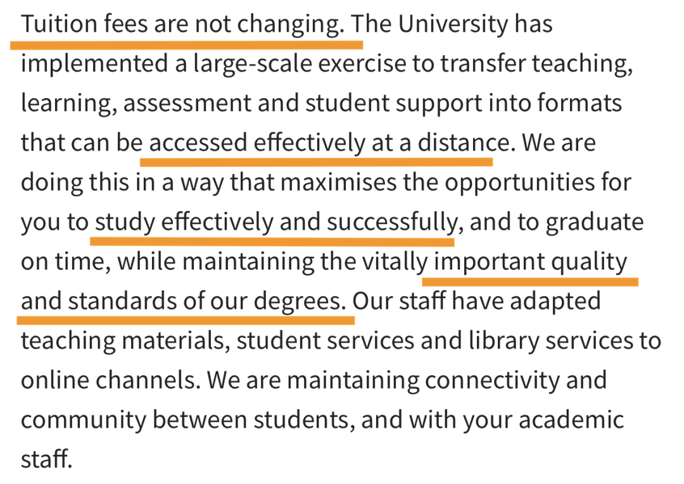684x484 pixels.
Task: Click the words 'teaching materials' in the paragraph
Action: tap(125, 342)
